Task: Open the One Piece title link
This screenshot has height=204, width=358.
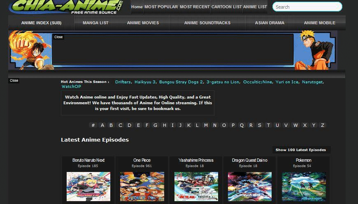Action: coord(142,160)
